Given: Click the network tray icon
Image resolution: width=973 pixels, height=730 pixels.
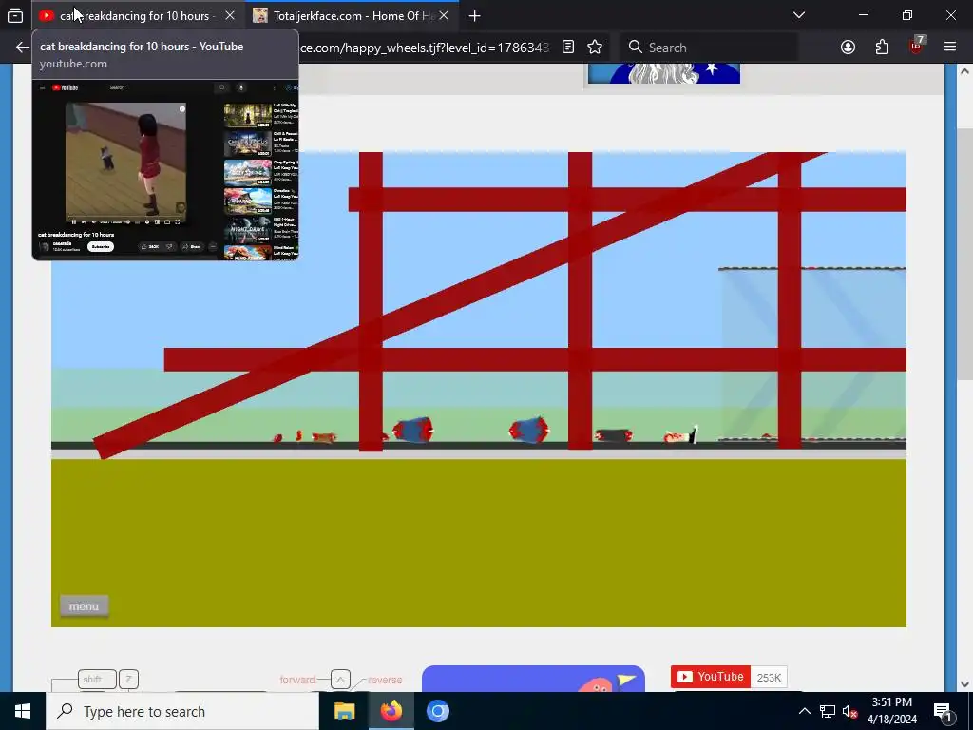Looking at the screenshot, I should (828, 711).
